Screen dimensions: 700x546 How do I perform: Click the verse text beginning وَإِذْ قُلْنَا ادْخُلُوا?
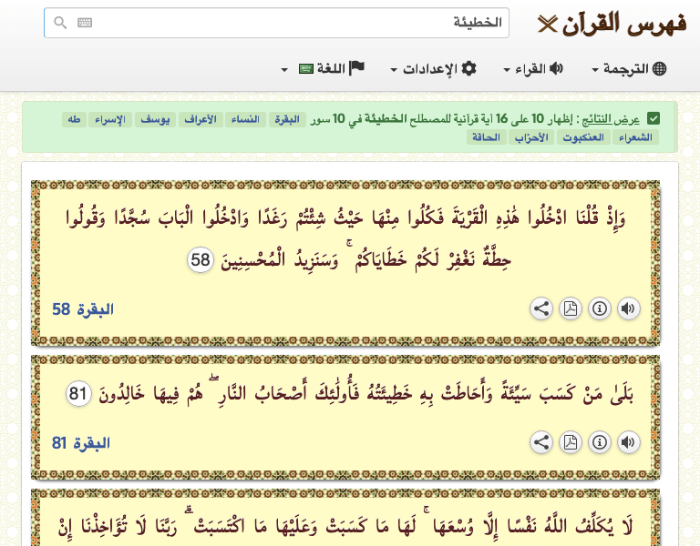pyautogui.click(x=345, y=238)
